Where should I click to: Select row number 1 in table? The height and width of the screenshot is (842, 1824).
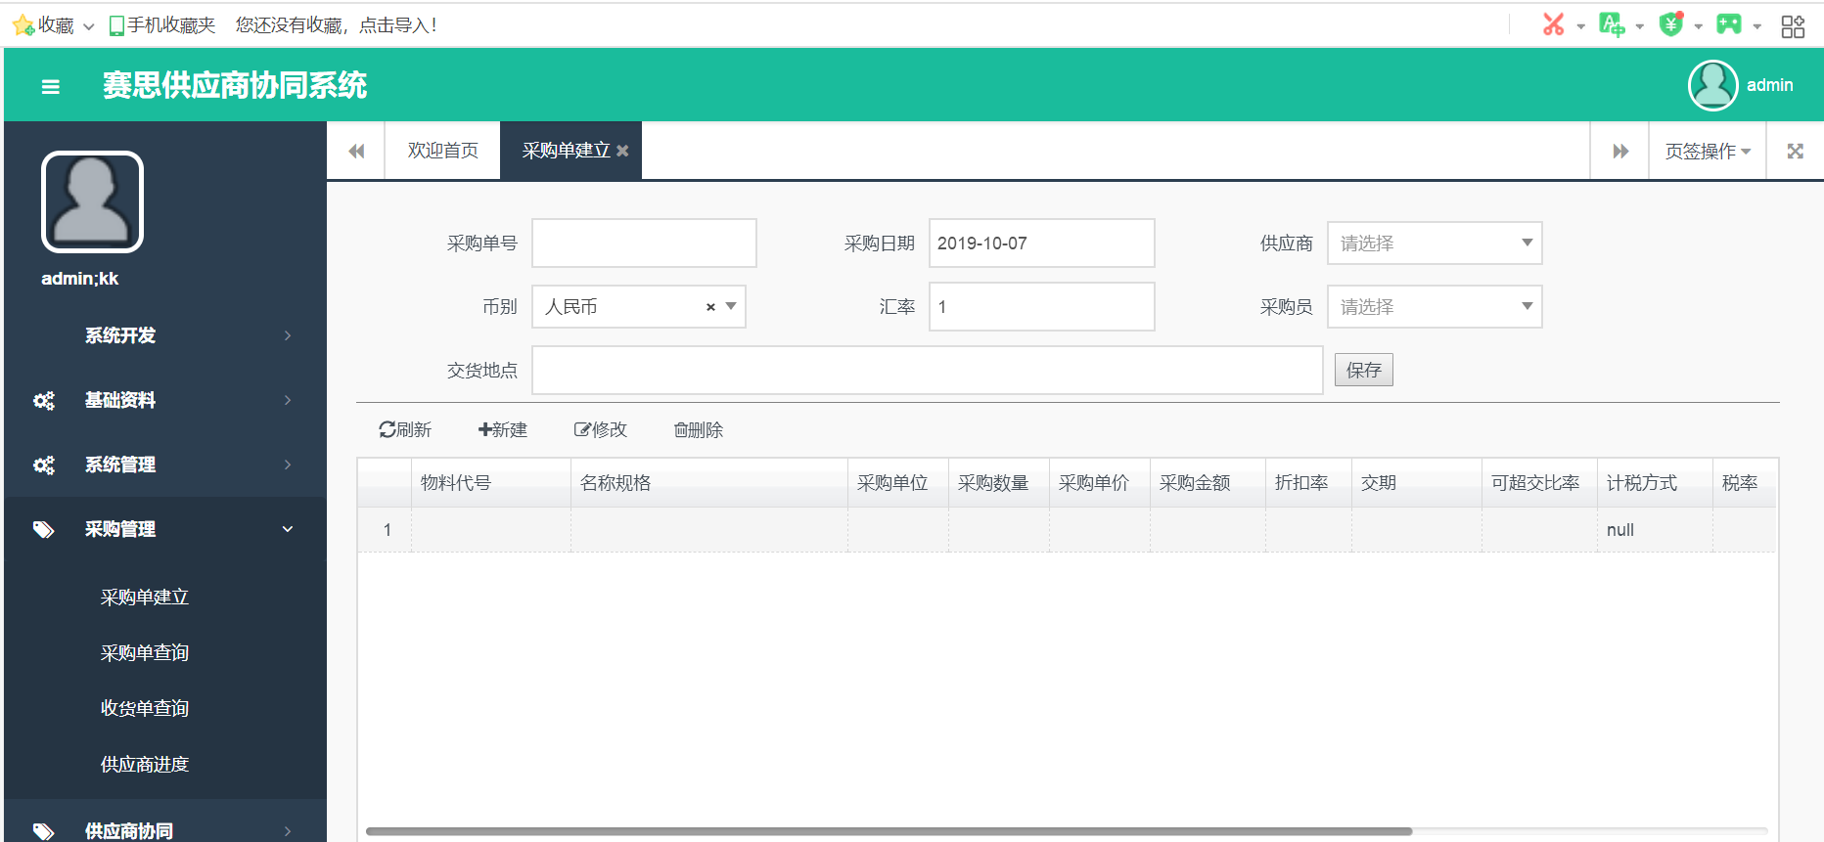pos(387,530)
